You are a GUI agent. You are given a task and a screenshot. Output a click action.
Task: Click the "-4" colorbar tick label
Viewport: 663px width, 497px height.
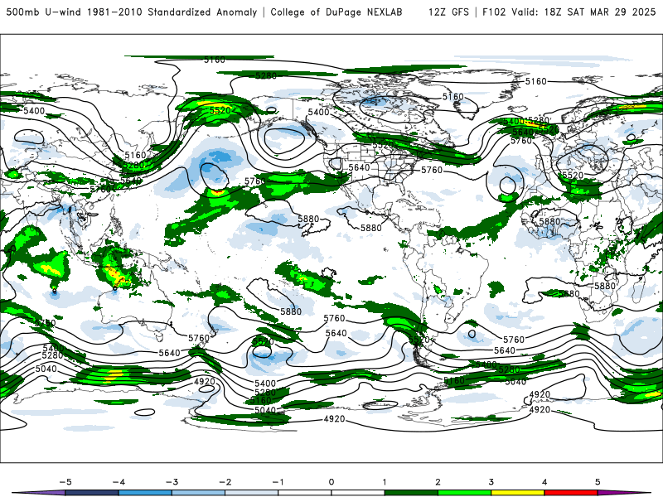click(x=119, y=482)
